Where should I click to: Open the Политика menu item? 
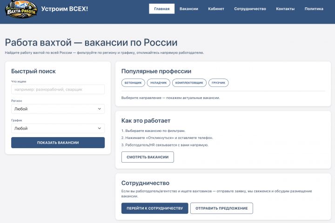click(x=314, y=9)
